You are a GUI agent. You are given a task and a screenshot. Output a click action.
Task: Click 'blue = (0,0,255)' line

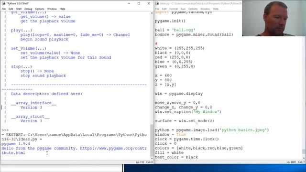(x=174, y=62)
